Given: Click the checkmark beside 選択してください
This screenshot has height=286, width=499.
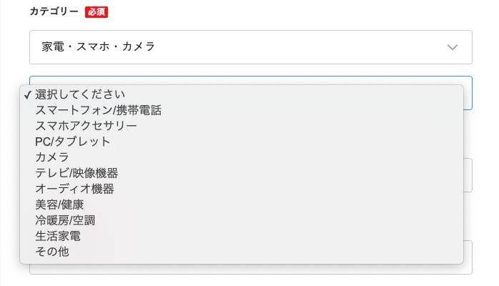Looking at the screenshot, I should point(28,95).
